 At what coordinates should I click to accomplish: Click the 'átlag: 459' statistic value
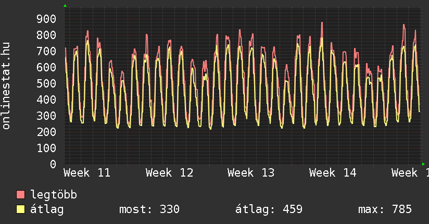pos(269,209)
